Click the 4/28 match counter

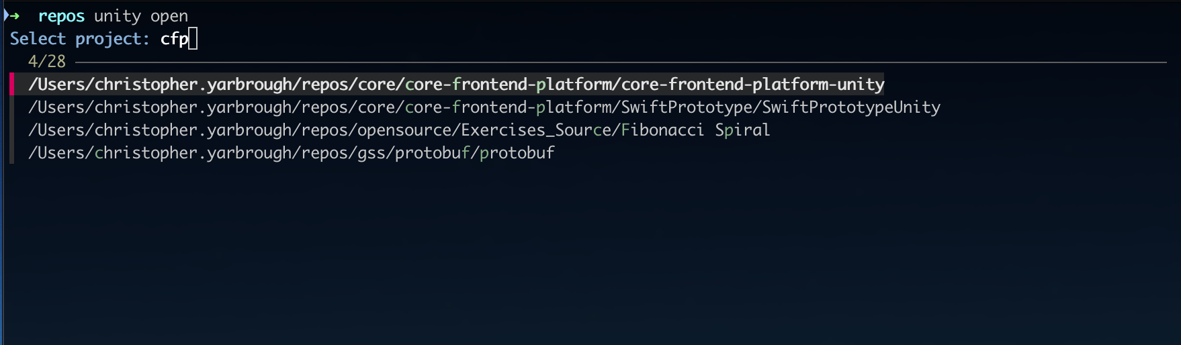click(47, 62)
